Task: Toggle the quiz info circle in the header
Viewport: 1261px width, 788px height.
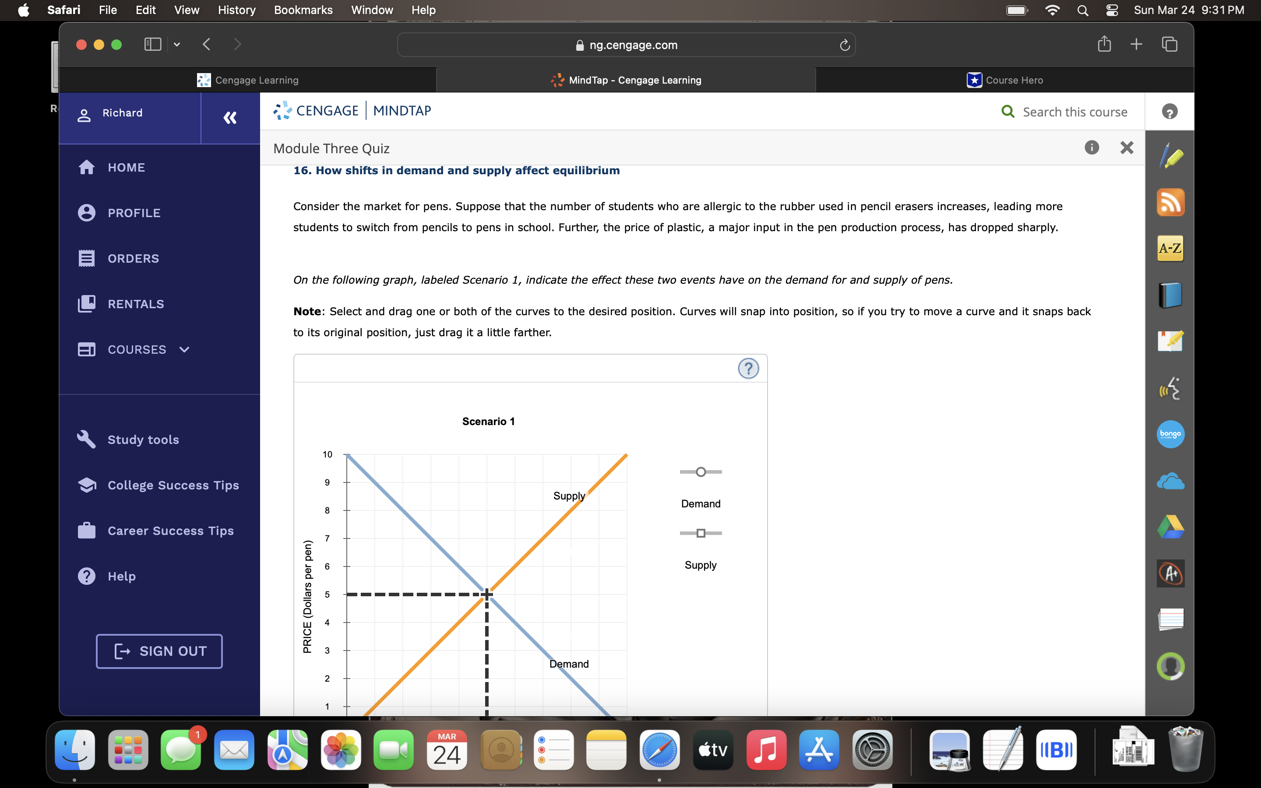Action: 1091,148
